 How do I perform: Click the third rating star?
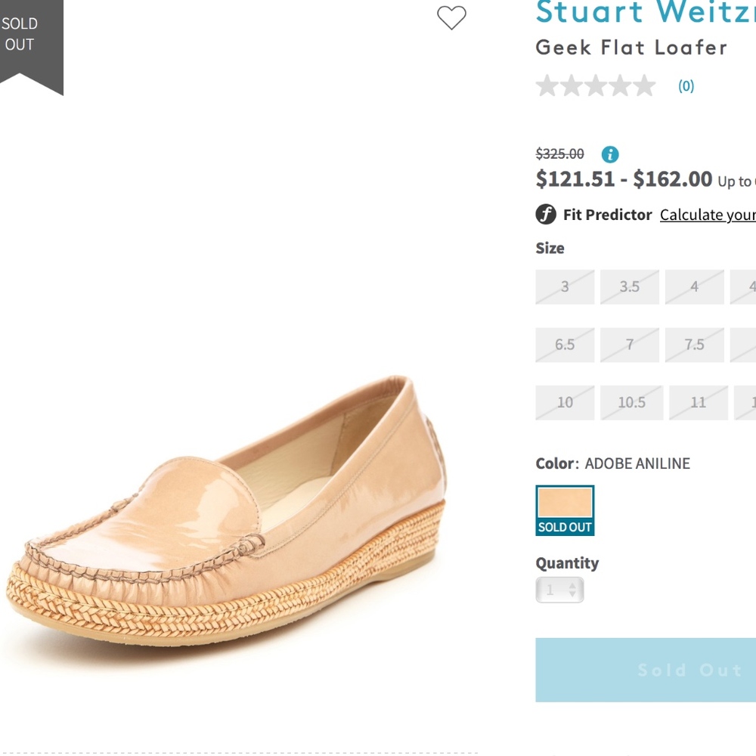596,85
